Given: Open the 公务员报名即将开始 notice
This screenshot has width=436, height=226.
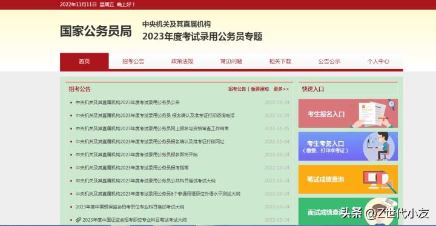Looking at the screenshot, I should pos(136,155).
